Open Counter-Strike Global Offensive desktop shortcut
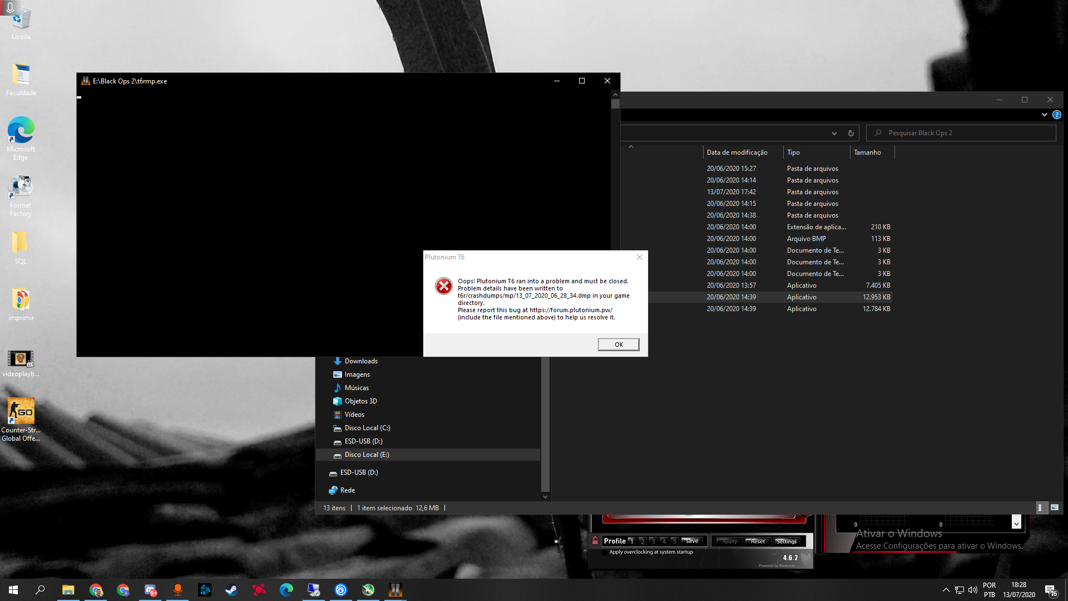Screen dimensions: 1068x601 click(21, 412)
